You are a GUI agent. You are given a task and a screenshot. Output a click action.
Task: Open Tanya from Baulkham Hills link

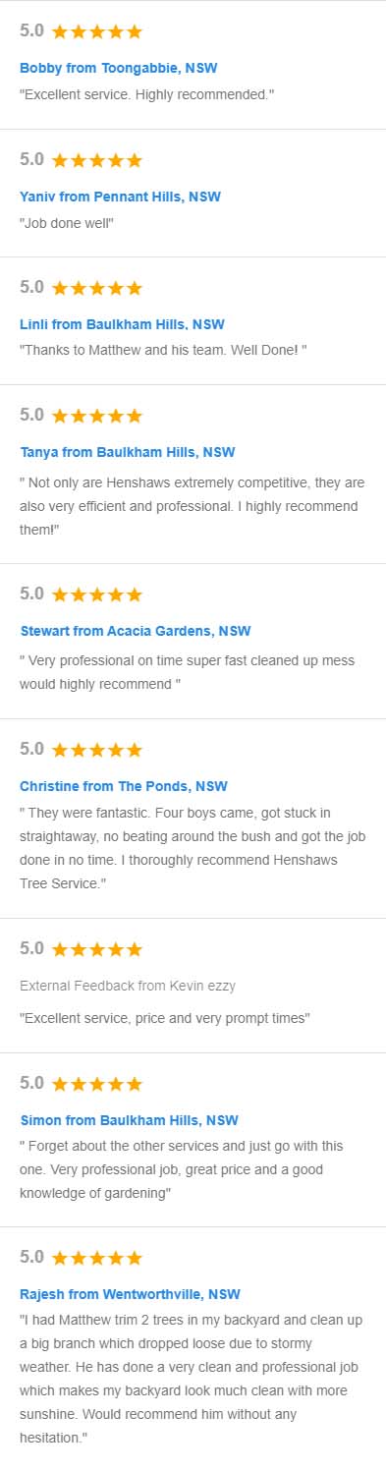[x=128, y=453]
